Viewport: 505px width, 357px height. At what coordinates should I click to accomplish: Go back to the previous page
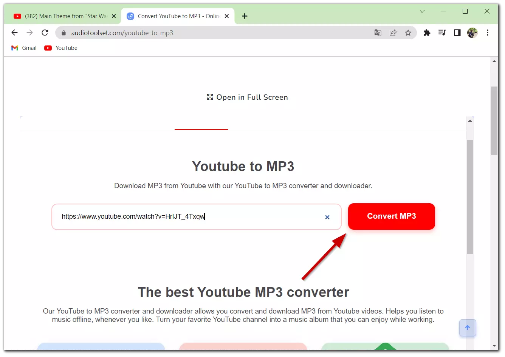tap(14, 32)
